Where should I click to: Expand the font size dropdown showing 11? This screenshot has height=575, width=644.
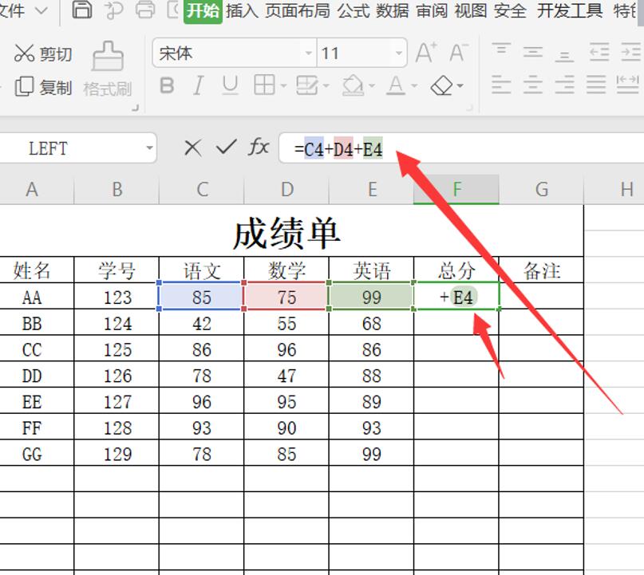click(399, 54)
